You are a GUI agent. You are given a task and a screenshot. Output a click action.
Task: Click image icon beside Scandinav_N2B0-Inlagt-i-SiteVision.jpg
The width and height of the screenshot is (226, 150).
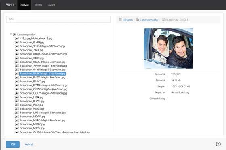click(17, 120)
